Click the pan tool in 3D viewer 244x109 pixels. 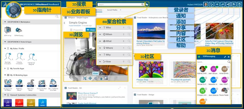pyautogui.click(x=90, y=78)
